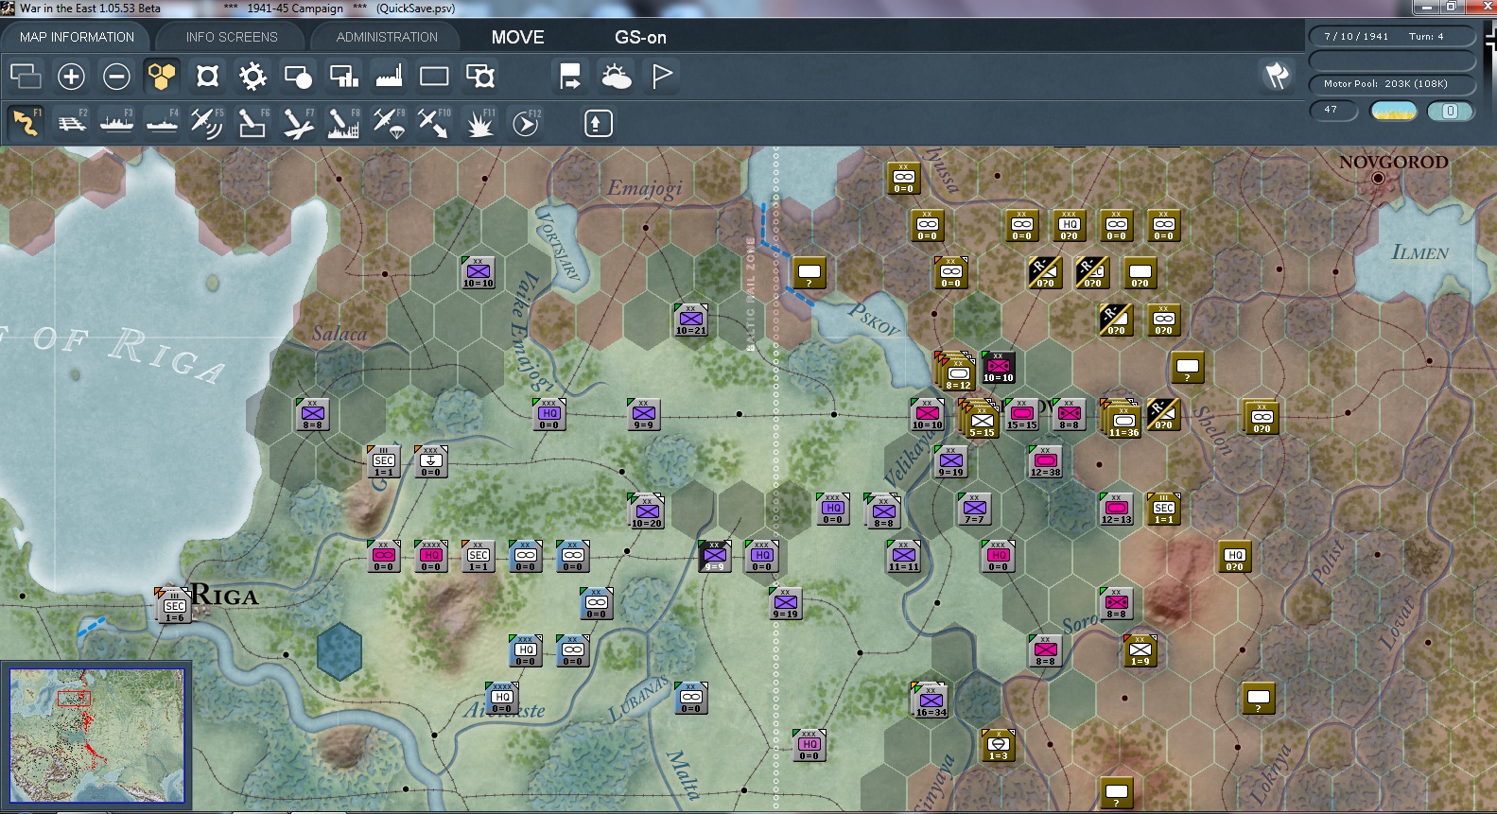Select the F1 move mode icon
Image resolution: width=1497 pixels, height=814 pixels.
coord(26,123)
